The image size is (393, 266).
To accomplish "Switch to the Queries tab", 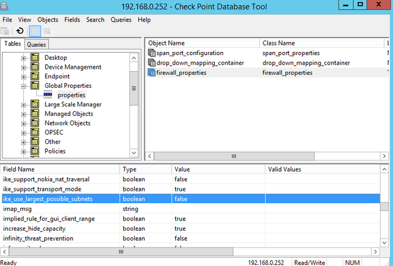I will (x=37, y=44).
